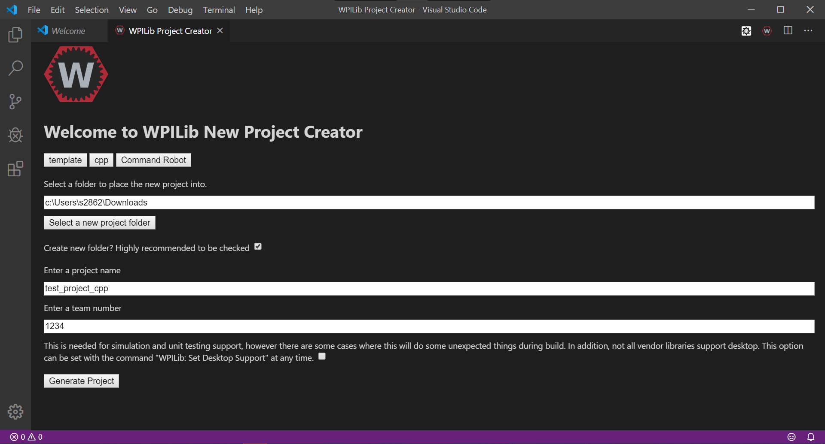825x444 pixels.
Task: Click the WPILib command icon in editor toolbar
Action: [x=767, y=31]
